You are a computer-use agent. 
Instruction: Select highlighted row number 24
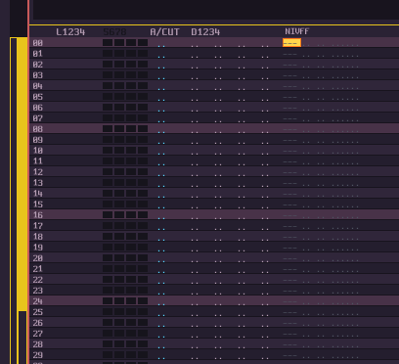(38, 301)
